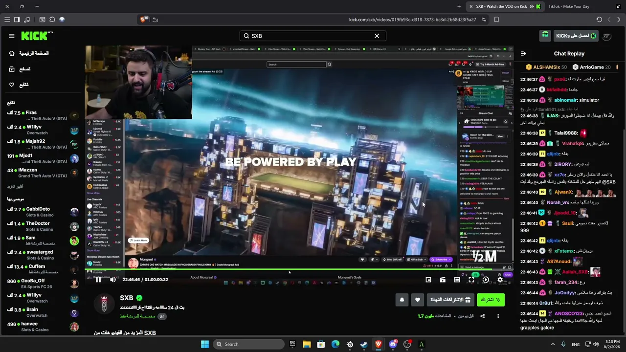Toggle SXB notifications bell
626x352 pixels.
click(402, 300)
